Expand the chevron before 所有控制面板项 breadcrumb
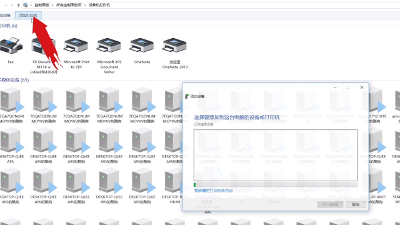Image resolution: width=400 pixels, height=225 pixels. click(52, 5)
